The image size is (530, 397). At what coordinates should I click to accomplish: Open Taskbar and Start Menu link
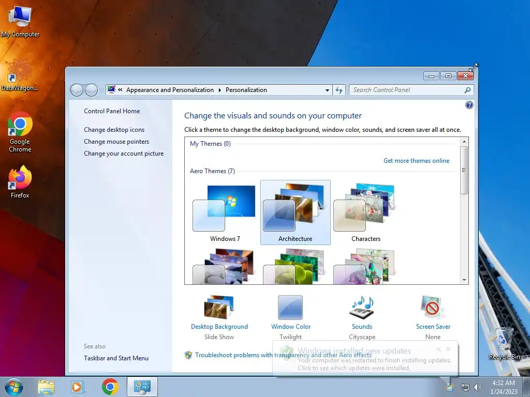tap(116, 358)
